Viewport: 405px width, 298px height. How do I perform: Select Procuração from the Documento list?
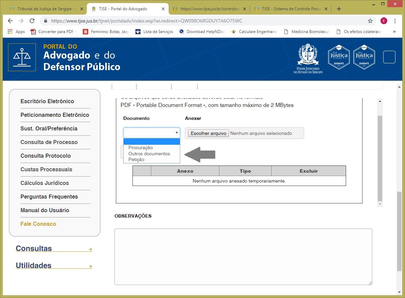pyautogui.click(x=140, y=148)
